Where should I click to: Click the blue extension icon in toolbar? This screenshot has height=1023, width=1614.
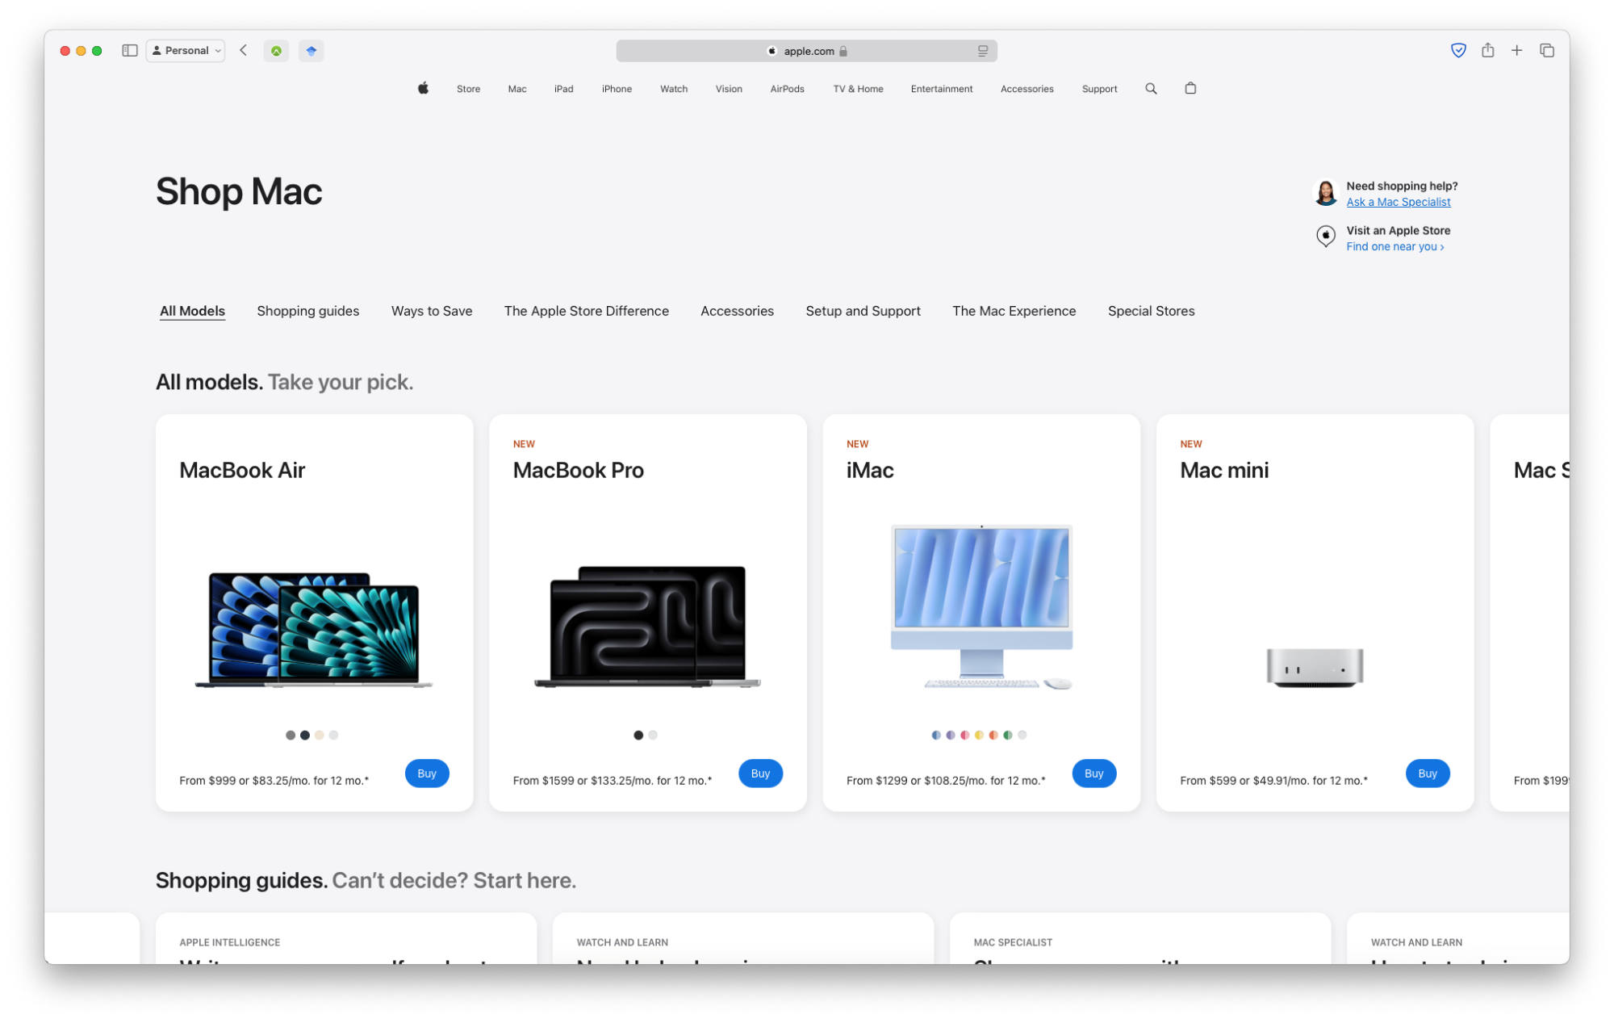click(x=312, y=51)
